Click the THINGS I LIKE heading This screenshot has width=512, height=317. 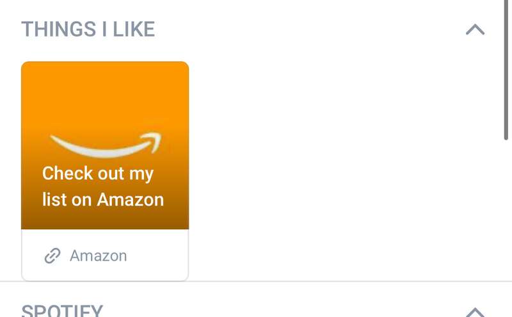(x=88, y=29)
